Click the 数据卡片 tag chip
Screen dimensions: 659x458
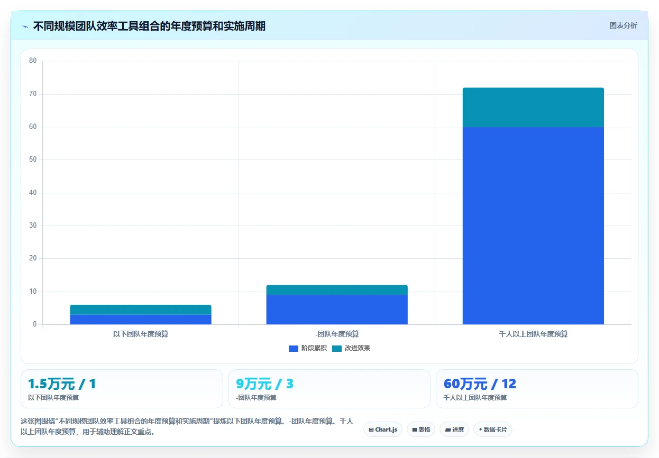493,429
